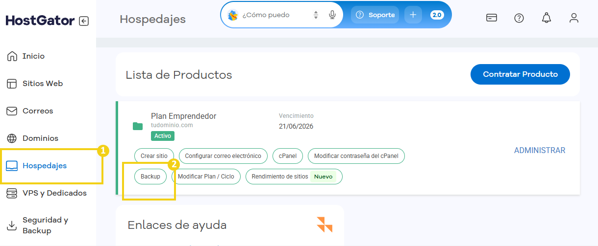
Task: Collapse sidebar with arrow icon beside HostGator
Action: tap(84, 21)
